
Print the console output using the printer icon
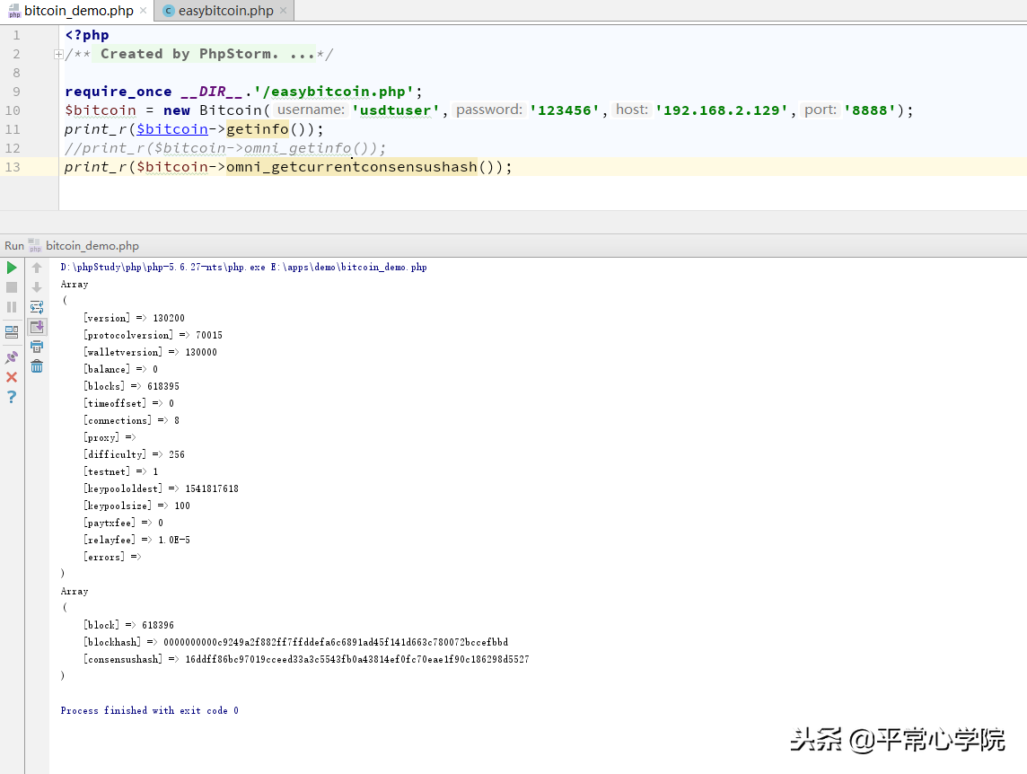[x=37, y=347]
